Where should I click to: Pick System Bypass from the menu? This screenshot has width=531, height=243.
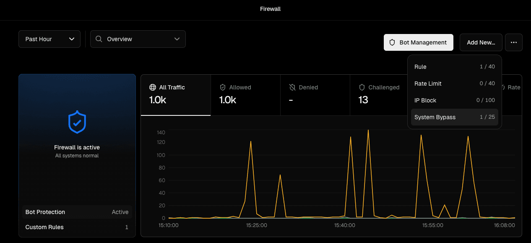coord(454,117)
